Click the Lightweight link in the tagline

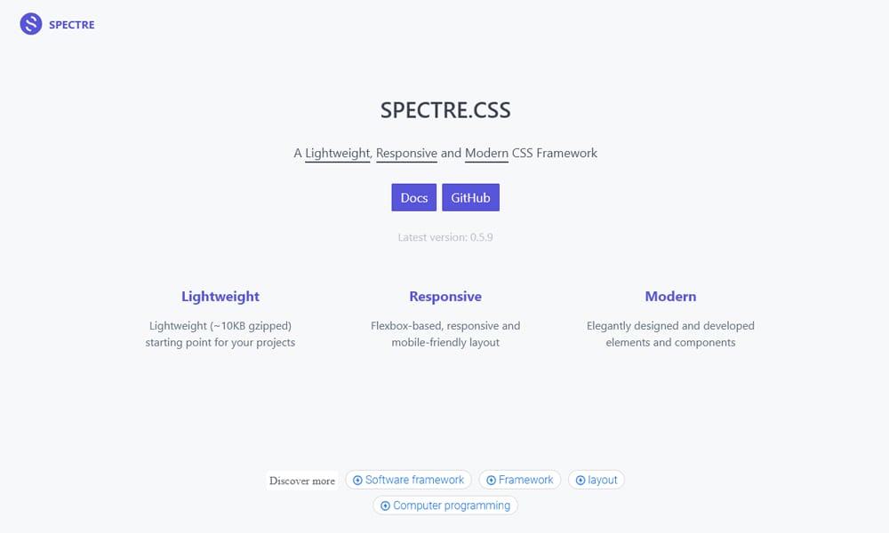pos(337,153)
